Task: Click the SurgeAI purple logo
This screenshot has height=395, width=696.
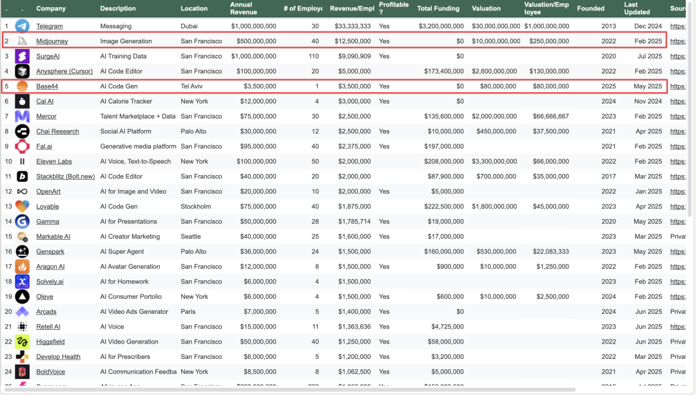Action: 22,56
